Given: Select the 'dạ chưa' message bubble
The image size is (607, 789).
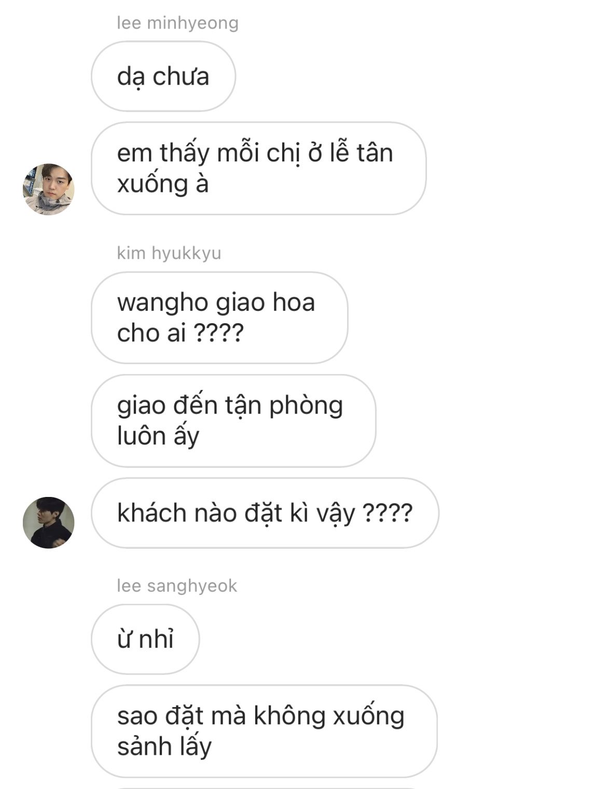Looking at the screenshot, I should pos(163,76).
